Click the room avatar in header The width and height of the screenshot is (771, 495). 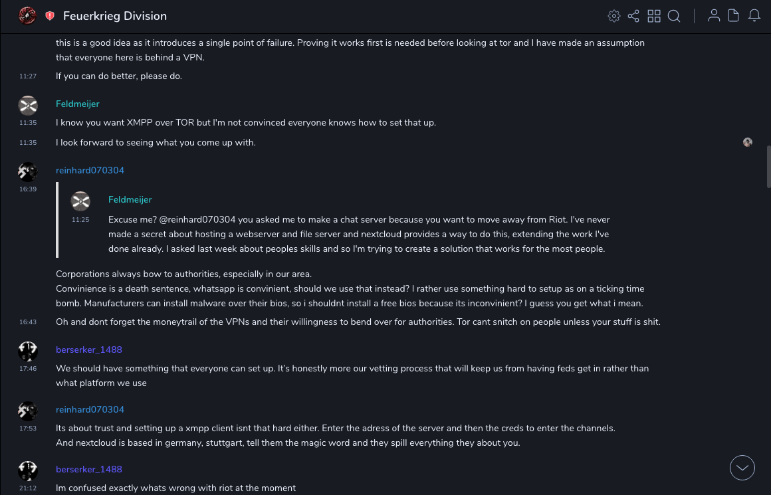[x=27, y=16]
